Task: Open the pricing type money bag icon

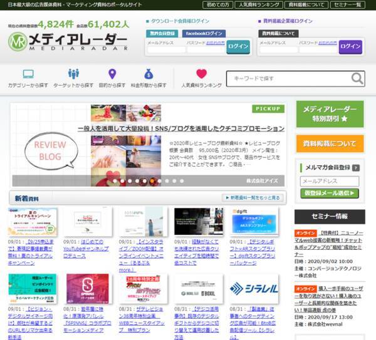Action: point(149,74)
